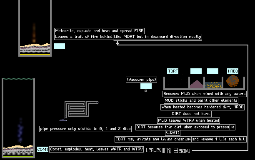The height and width of the screenshot is (160, 255).
Task: Click the COMT cyan label
Action: tap(43, 150)
